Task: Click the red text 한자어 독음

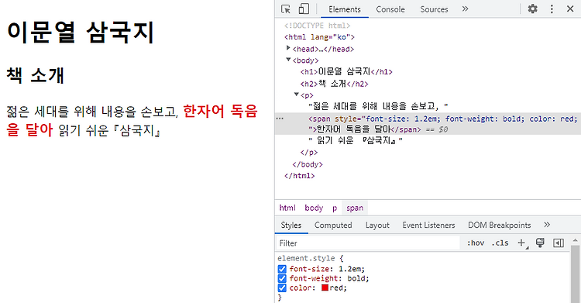Action: point(220,111)
